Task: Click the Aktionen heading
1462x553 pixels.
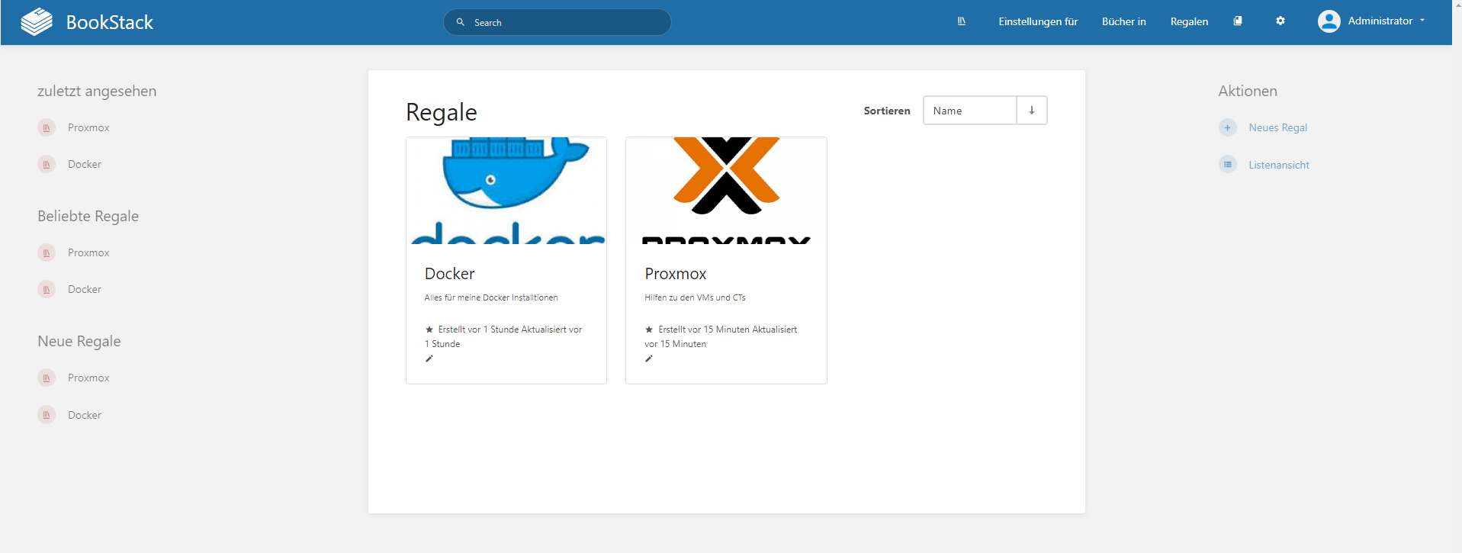Action: coord(1248,91)
